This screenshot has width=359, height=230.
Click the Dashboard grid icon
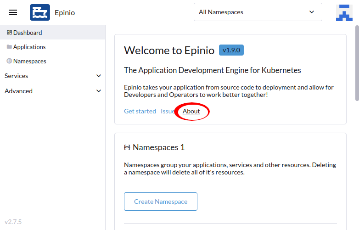click(x=9, y=33)
